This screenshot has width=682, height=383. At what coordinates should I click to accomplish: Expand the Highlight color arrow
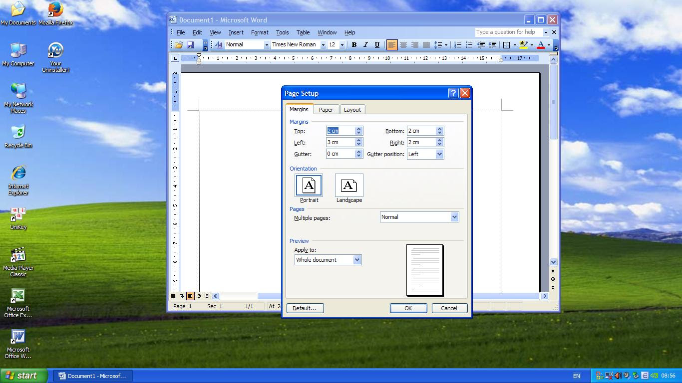(532, 45)
